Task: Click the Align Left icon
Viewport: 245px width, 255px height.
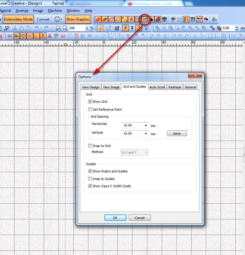Action: coord(152,36)
